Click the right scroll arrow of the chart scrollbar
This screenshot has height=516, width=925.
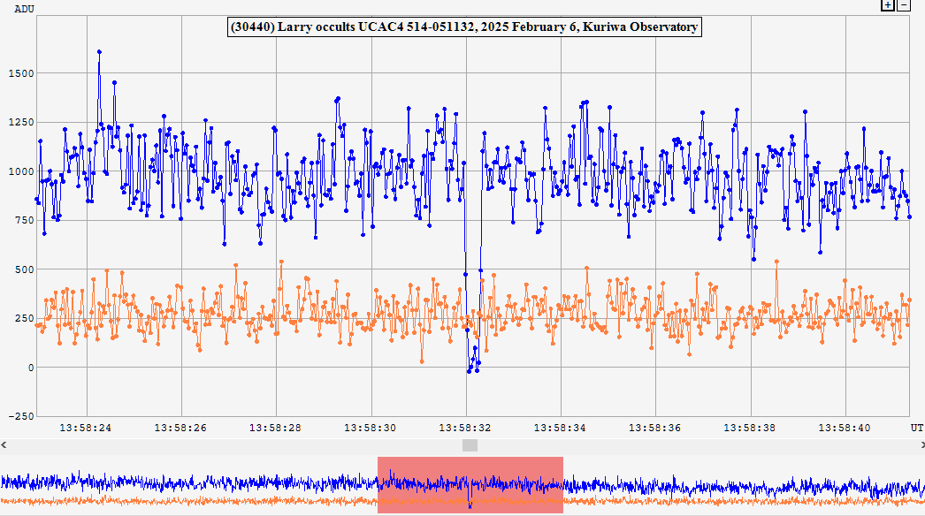pyautogui.click(x=921, y=445)
